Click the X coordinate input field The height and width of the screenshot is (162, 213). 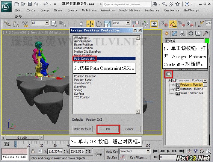[x=55, y=151]
